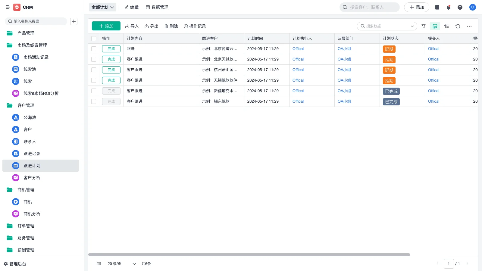The width and height of the screenshot is (482, 271).
Task: Open the notifications bell
Action: point(448,7)
